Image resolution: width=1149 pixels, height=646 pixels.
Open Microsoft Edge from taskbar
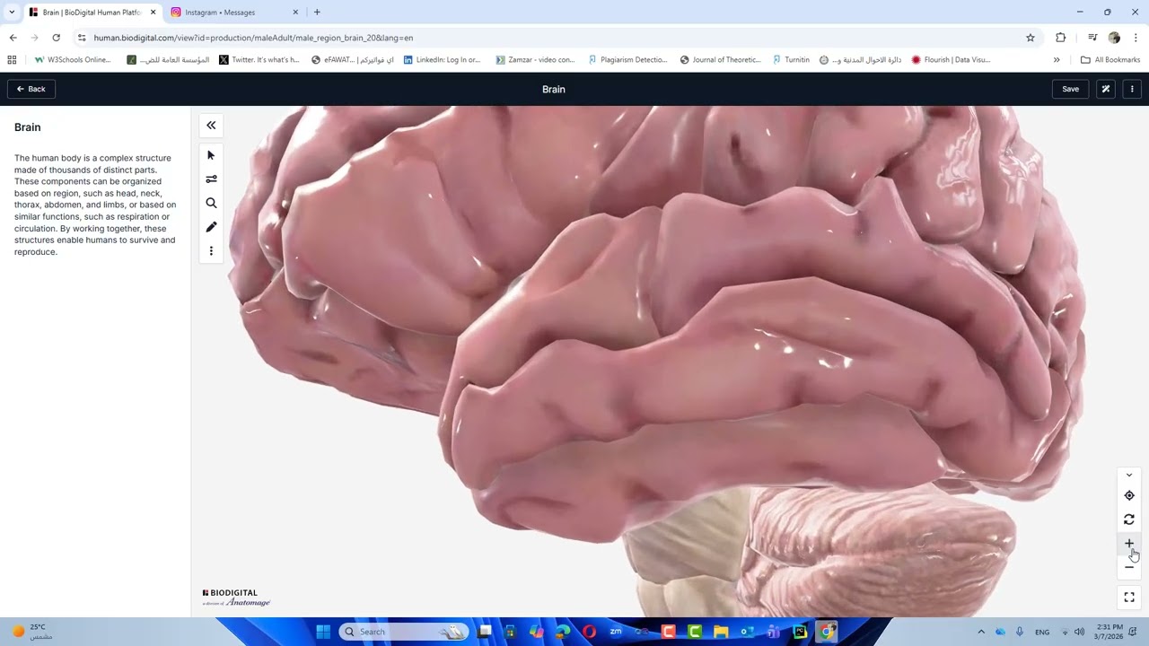(563, 632)
